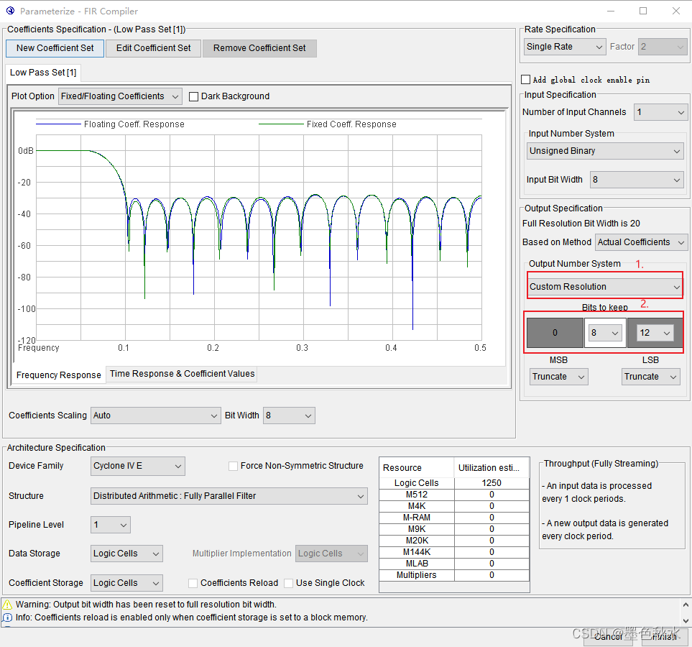Open Based on Method Actual Coefficients dropdown

pyautogui.click(x=641, y=242)
